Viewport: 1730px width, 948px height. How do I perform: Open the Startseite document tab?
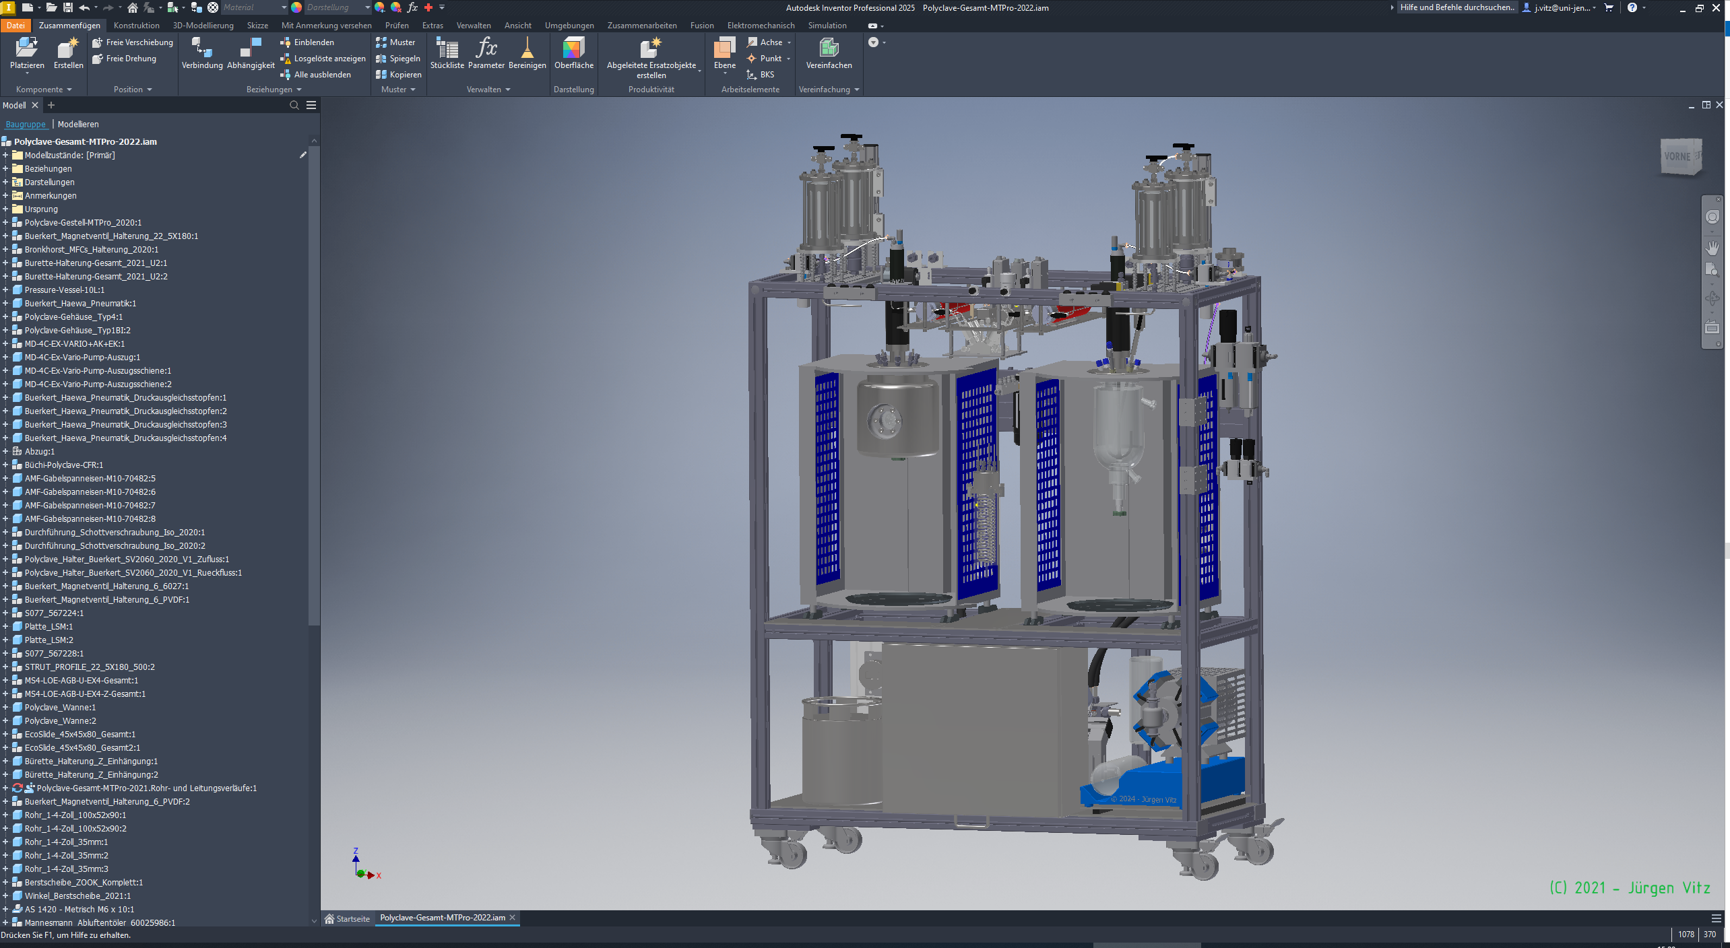348,918
